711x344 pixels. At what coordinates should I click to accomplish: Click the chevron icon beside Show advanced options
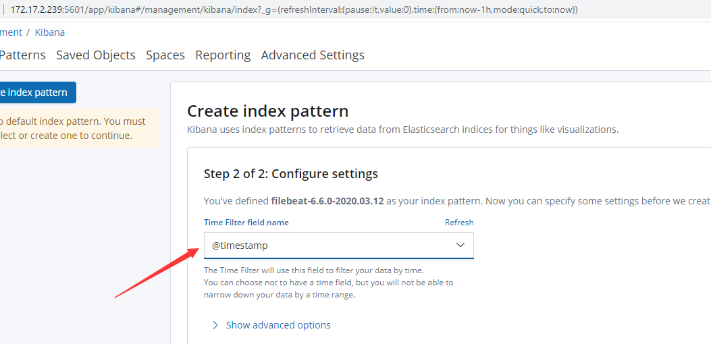[215, 325]
